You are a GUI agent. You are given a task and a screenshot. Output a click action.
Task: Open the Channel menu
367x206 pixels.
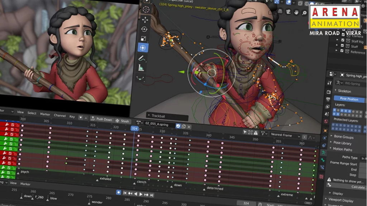coord(60,116)
